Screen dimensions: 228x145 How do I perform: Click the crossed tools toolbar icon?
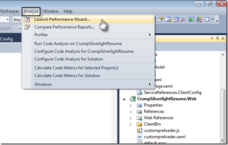tap(183, 19)
